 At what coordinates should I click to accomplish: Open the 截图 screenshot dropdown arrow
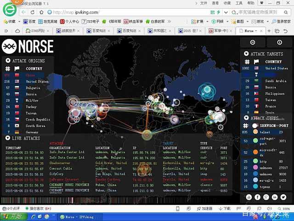[x=248, y=22]
